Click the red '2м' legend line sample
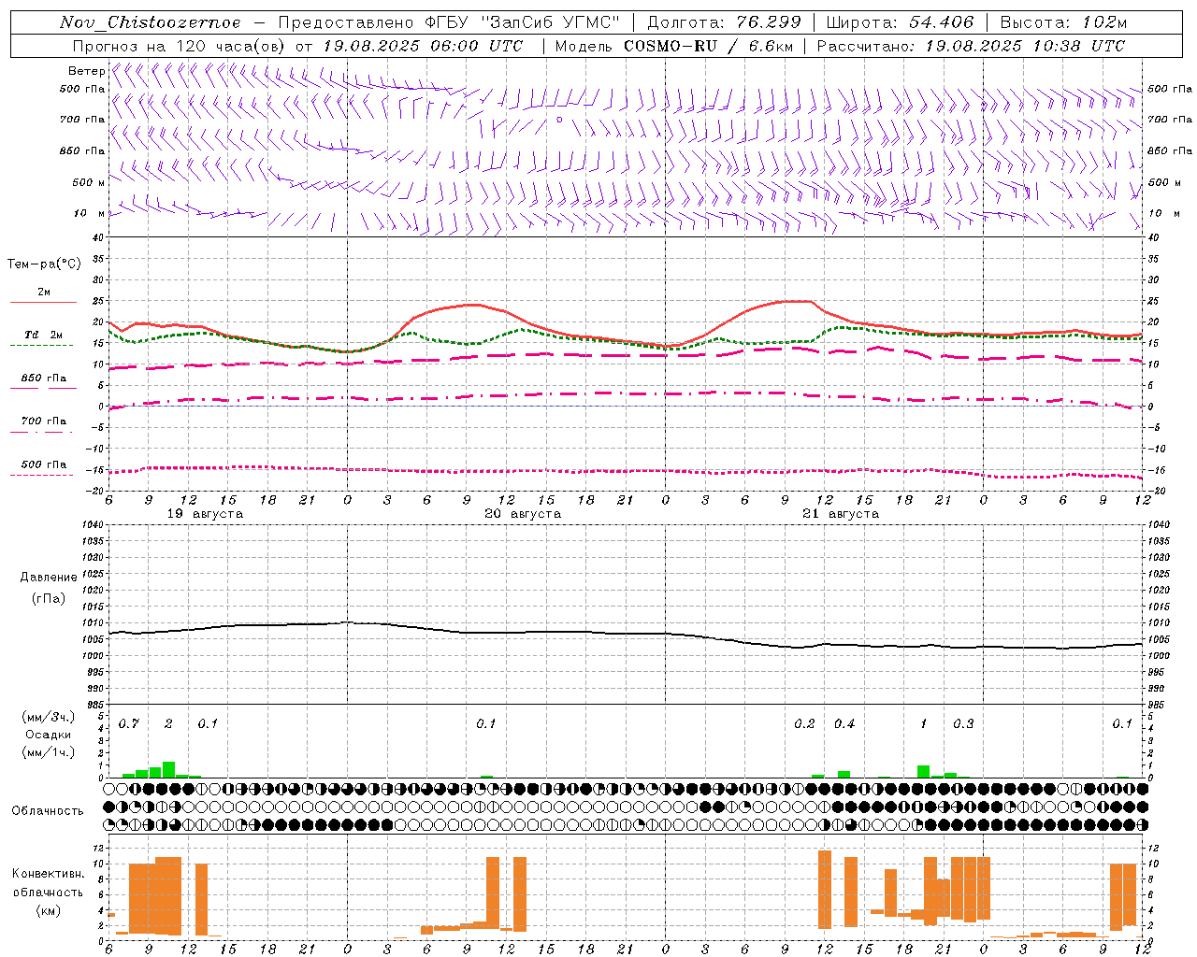Viewport: 1197px width, 957px height. pyautogui.click(x=43, y=303)
